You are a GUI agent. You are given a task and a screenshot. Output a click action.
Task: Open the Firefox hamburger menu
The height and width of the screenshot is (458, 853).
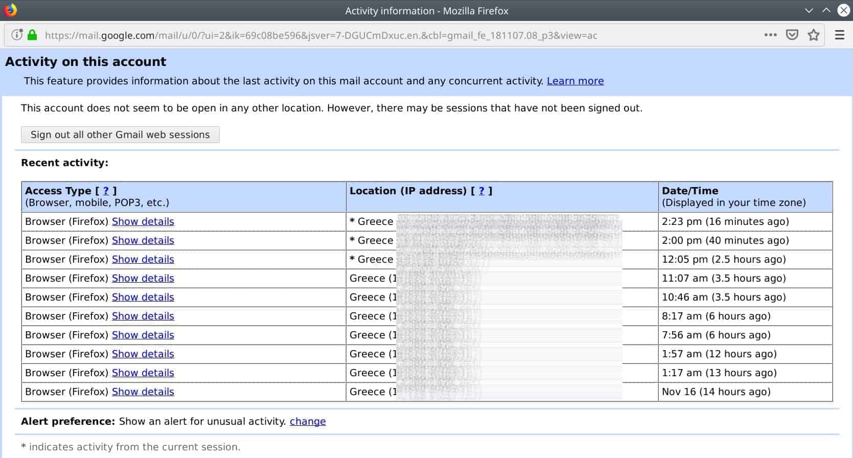coord(840,35)
